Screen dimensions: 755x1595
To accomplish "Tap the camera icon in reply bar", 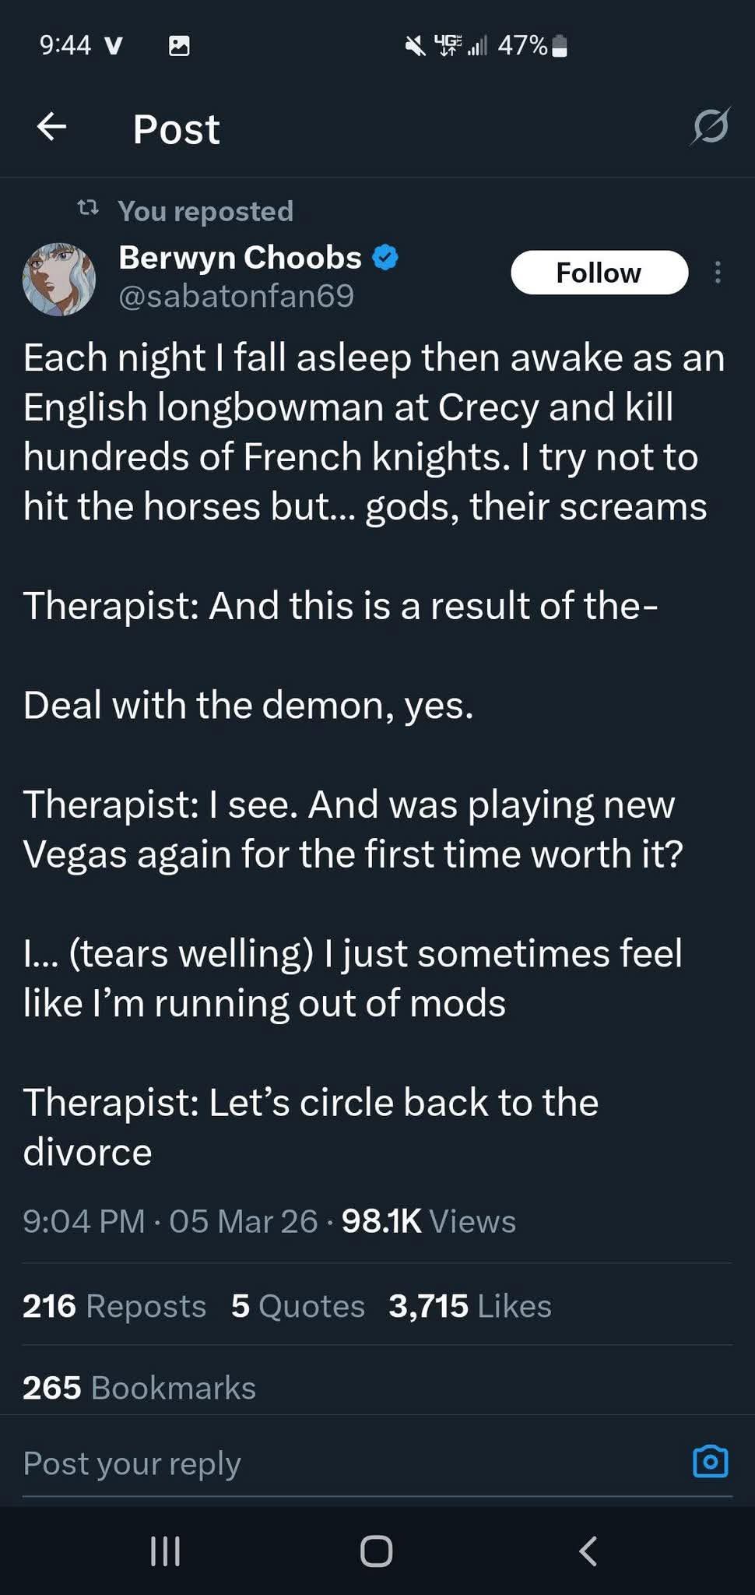I will coord(710,1462).
